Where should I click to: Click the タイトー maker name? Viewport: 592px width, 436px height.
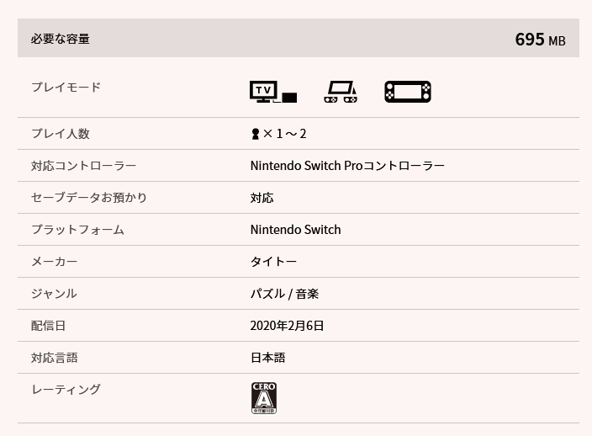[273, 262]
